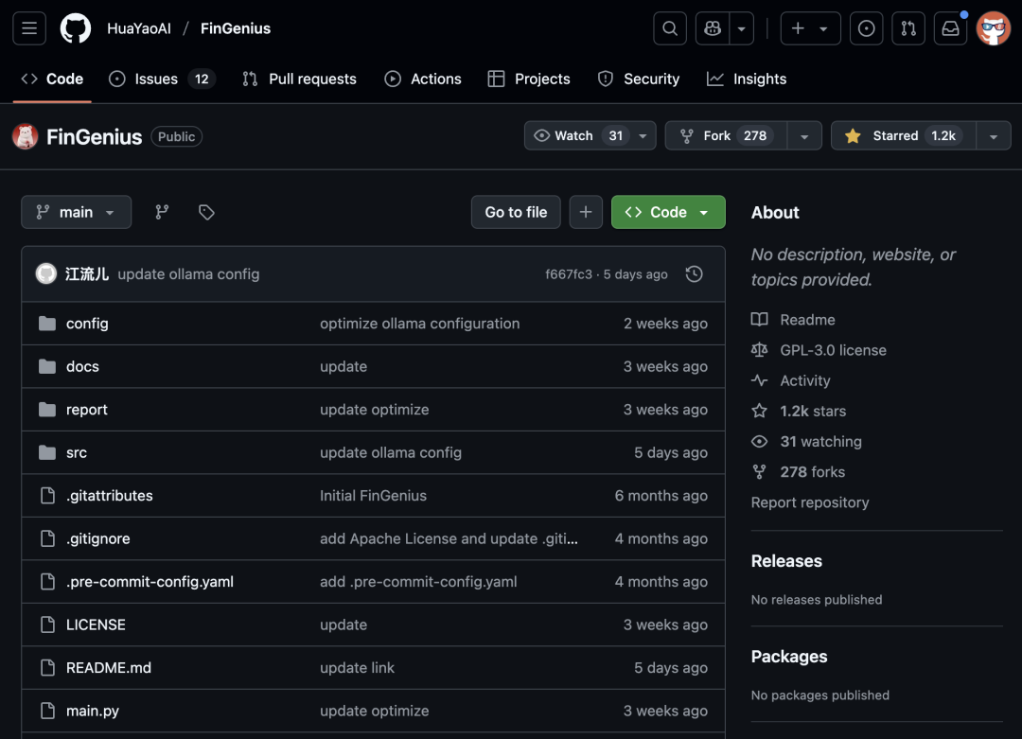1022x739 pixels.
Task: Toggle Watch on this repository
Action: [579, 135]
